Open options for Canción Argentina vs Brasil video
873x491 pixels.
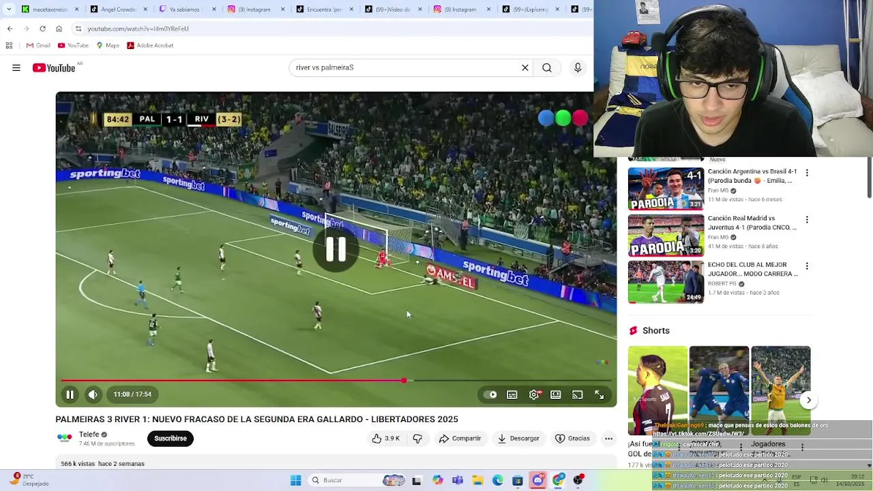807,173
